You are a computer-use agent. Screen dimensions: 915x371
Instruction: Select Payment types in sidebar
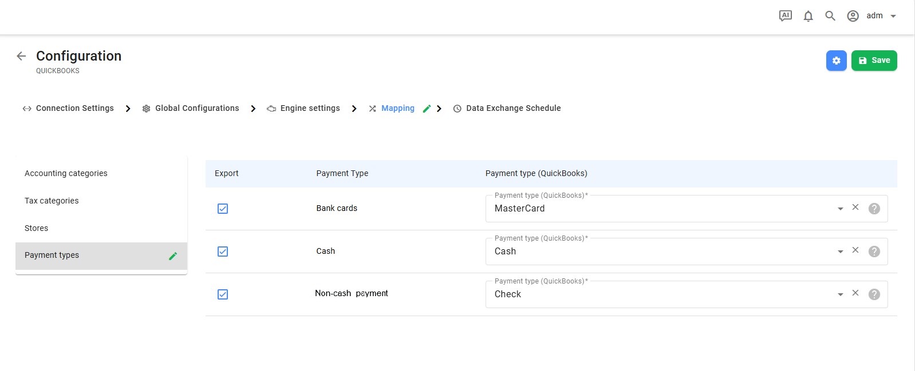coord(101,256)
